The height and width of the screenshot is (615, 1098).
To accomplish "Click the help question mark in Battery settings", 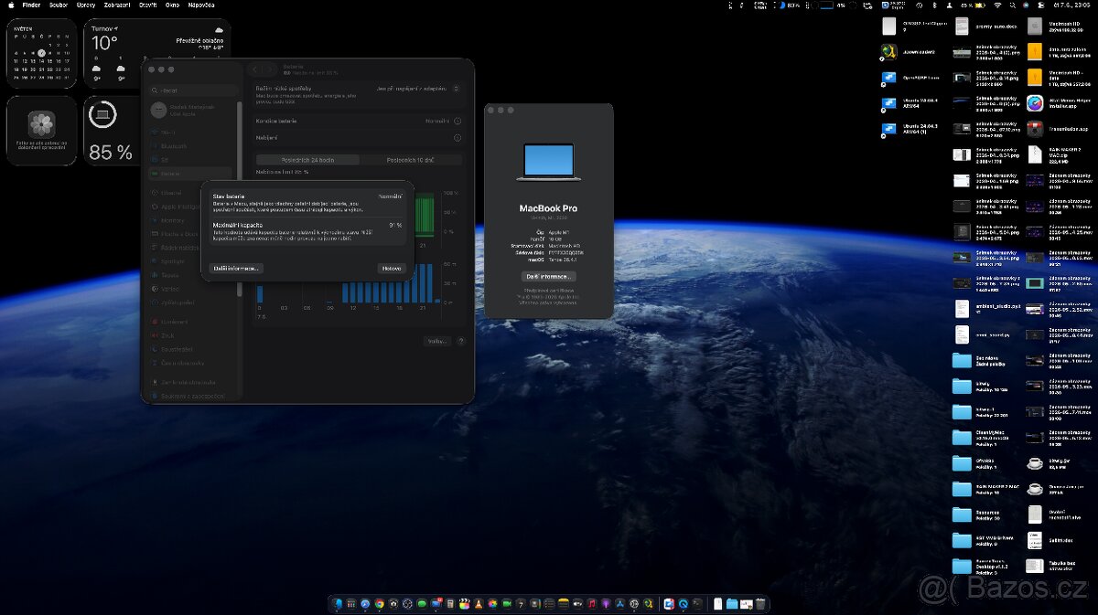I will point(460,341).
